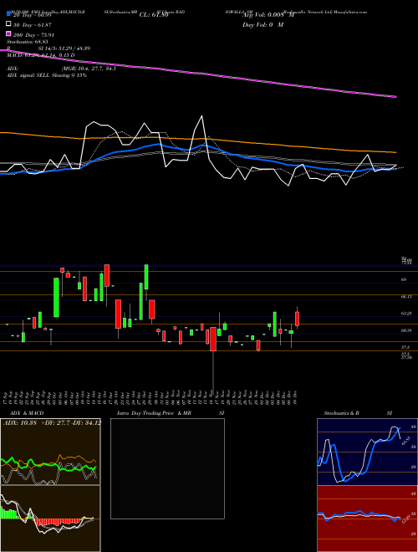The width and height of the screenshot is (418, 552).
Task: Click the tall green candle at chart's peak
Action: (x=146, y=277)
